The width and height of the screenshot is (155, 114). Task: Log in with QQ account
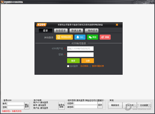click(80, 37)
